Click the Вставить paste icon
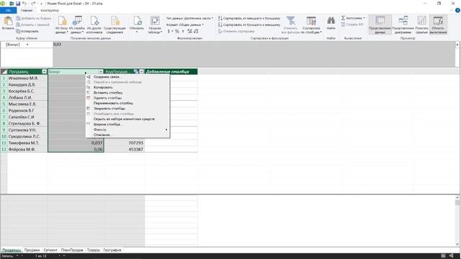The width and height of the screenshot is (461, 259). click(x=8, y=21)
